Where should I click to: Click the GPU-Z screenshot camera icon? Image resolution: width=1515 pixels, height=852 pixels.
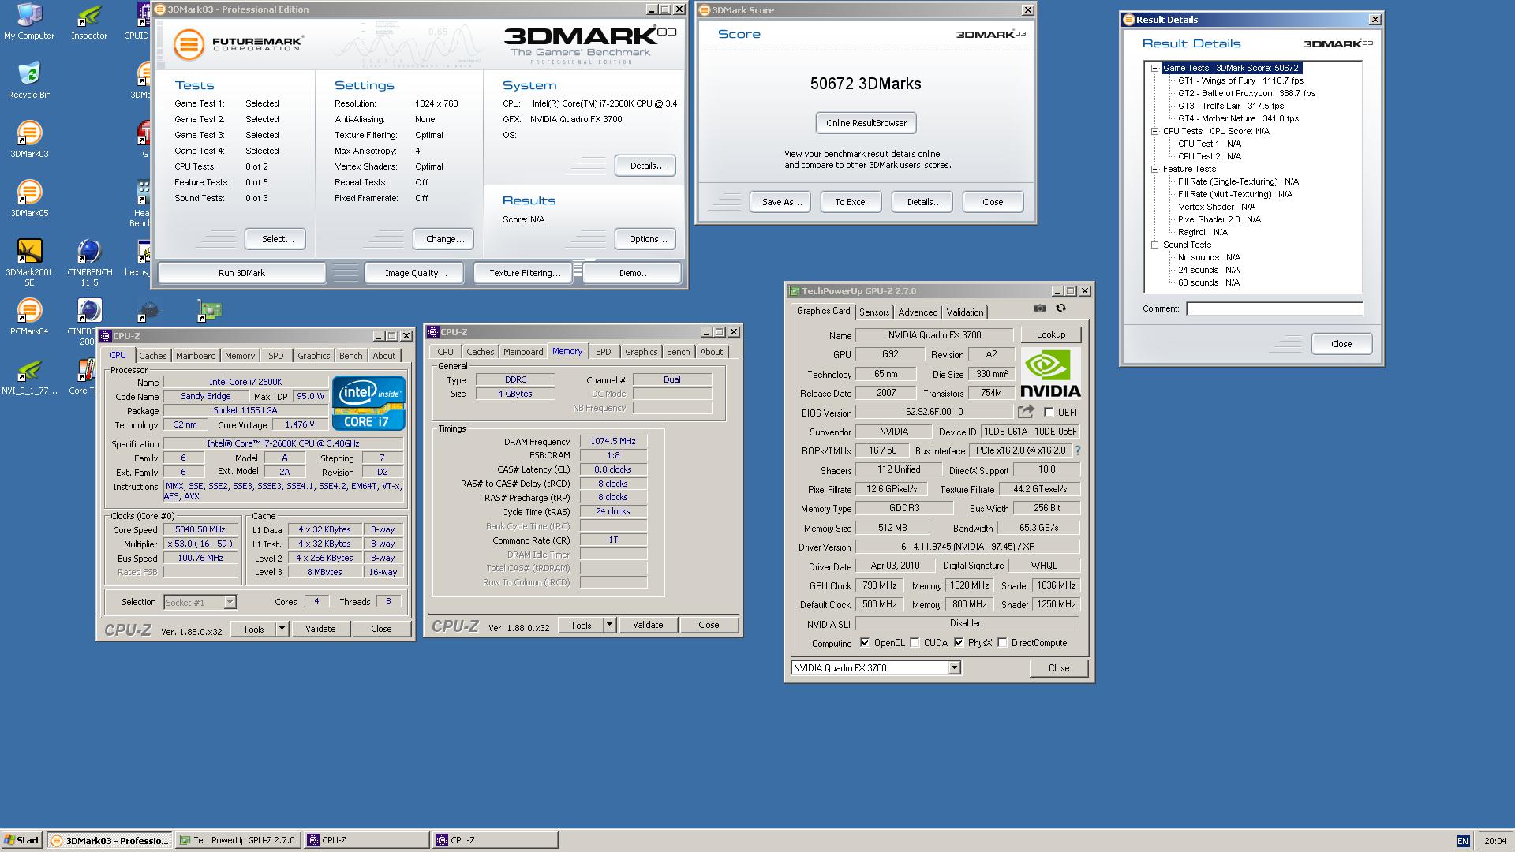(1039, 308)
